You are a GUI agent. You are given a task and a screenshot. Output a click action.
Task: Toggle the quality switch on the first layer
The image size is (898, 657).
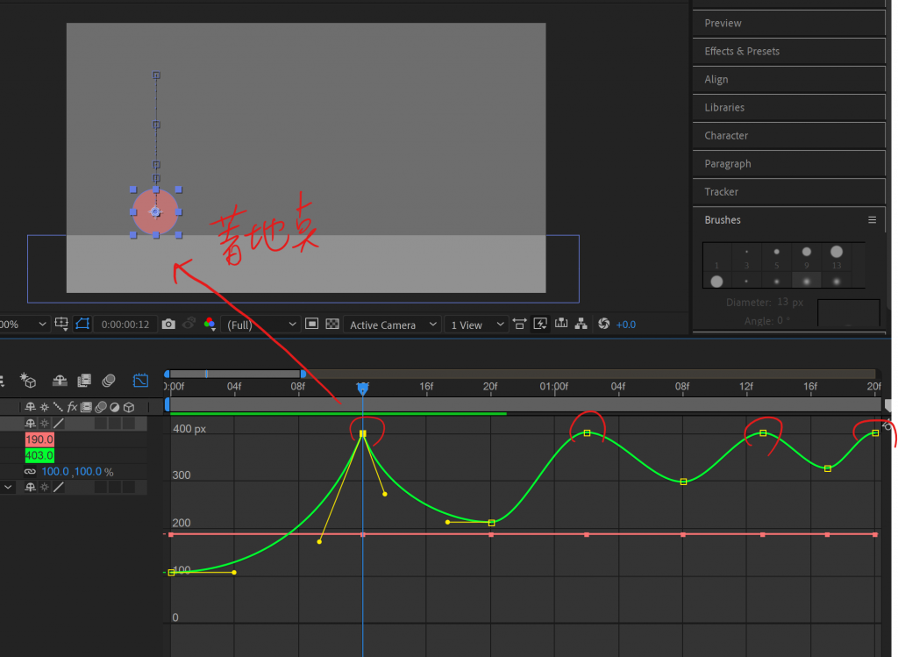(x=59, y=424)
